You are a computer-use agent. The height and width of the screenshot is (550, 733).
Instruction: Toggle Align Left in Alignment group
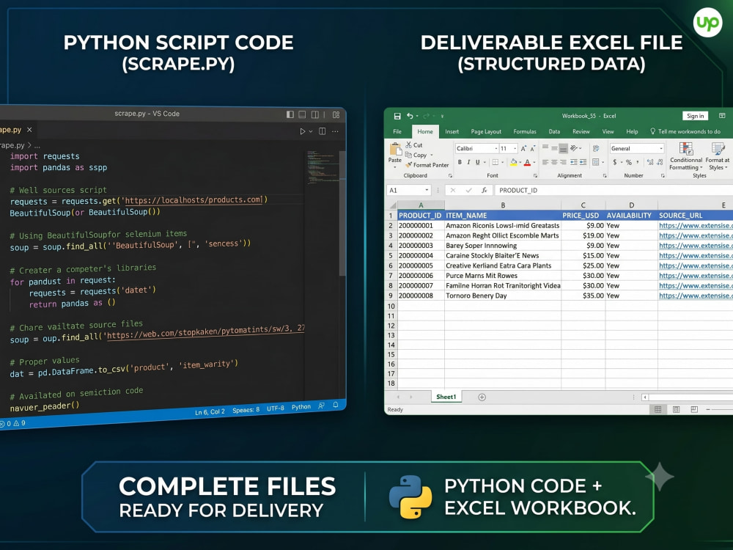pos(545,162)
